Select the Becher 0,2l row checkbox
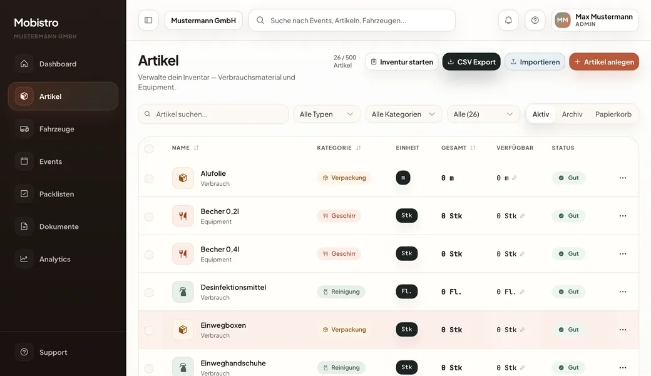Image resolution: width=651 pixels, height=376 pixels. click(149, 216)
